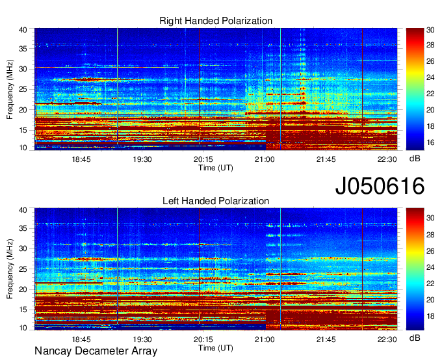Viewport: 442px width, 359px height.
Task: Click the "25" frequency tick of the Right Handed plot
Action: coord(23,89)
